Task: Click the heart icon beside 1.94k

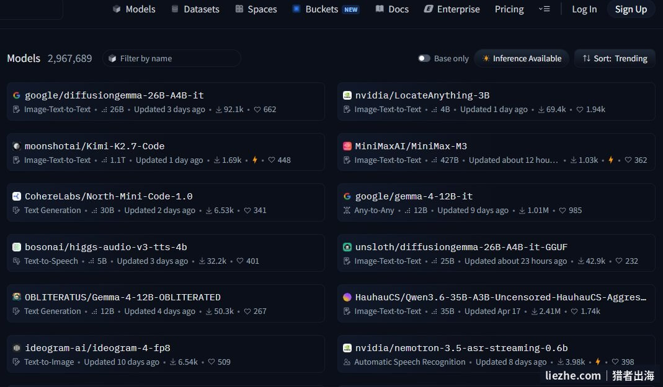Action: 580,110
